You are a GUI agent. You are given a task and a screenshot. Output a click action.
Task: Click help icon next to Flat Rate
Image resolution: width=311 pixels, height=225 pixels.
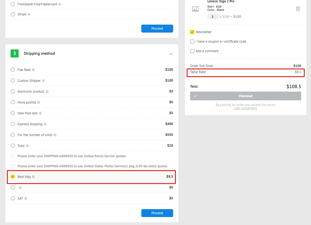coord(33,70)
